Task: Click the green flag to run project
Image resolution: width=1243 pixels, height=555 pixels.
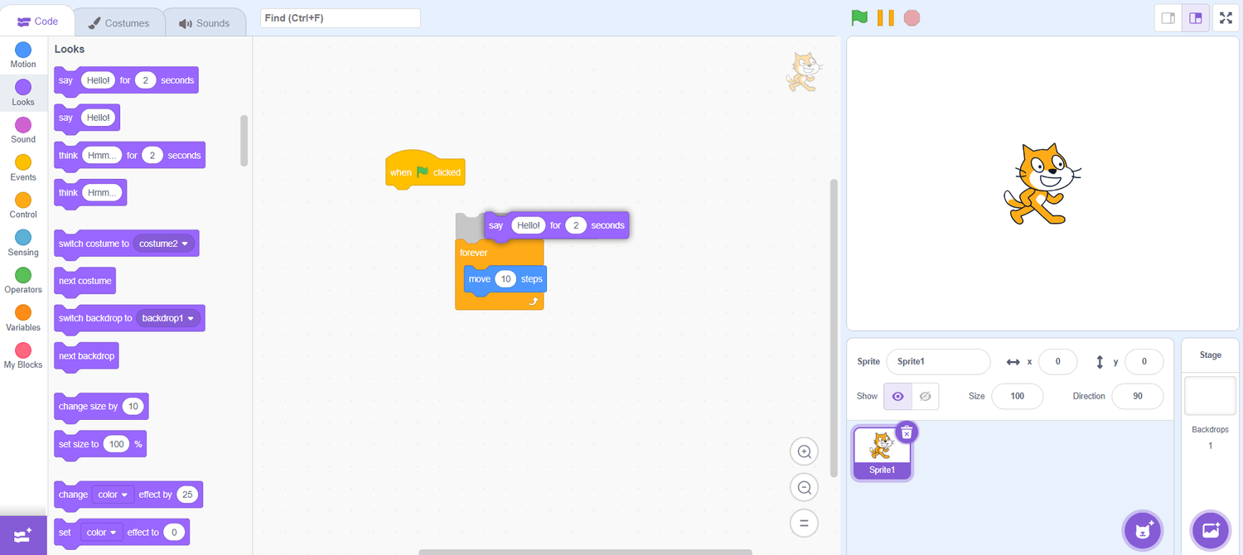Action: coord(859,17)
